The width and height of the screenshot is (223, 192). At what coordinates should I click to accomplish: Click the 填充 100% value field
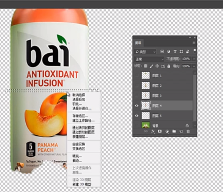point(186,66)
